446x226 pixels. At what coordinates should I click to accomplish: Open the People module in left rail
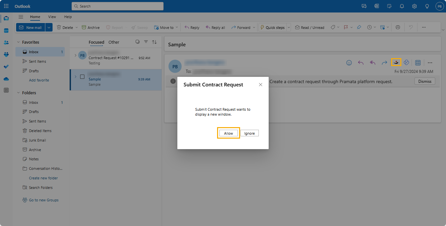pyautogui.click(x=6, y=42)
